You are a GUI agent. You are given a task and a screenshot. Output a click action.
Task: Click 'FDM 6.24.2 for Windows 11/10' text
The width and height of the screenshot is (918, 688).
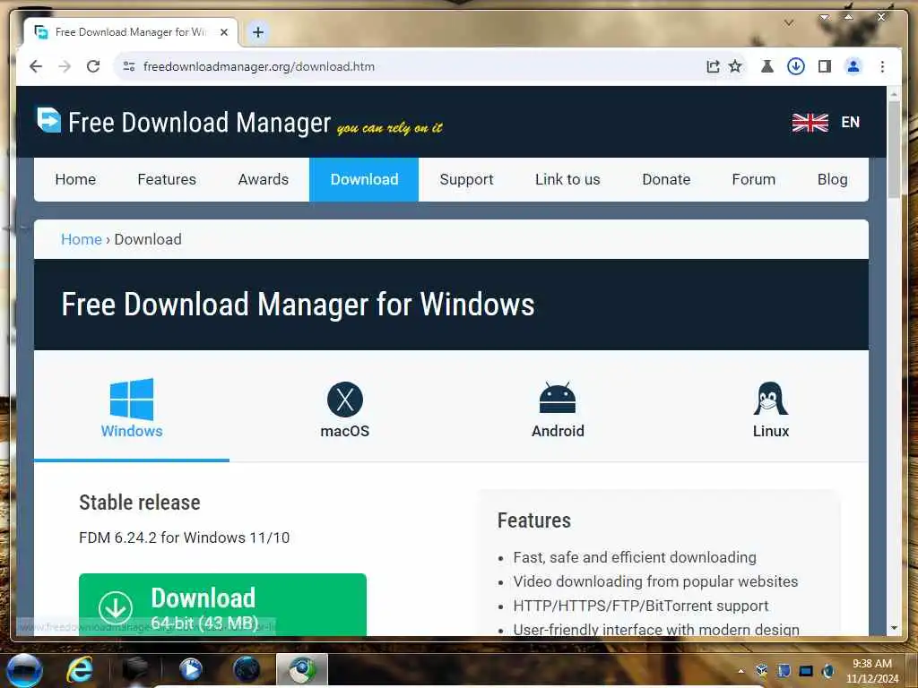pyautogui.click(x=185, y=537)
